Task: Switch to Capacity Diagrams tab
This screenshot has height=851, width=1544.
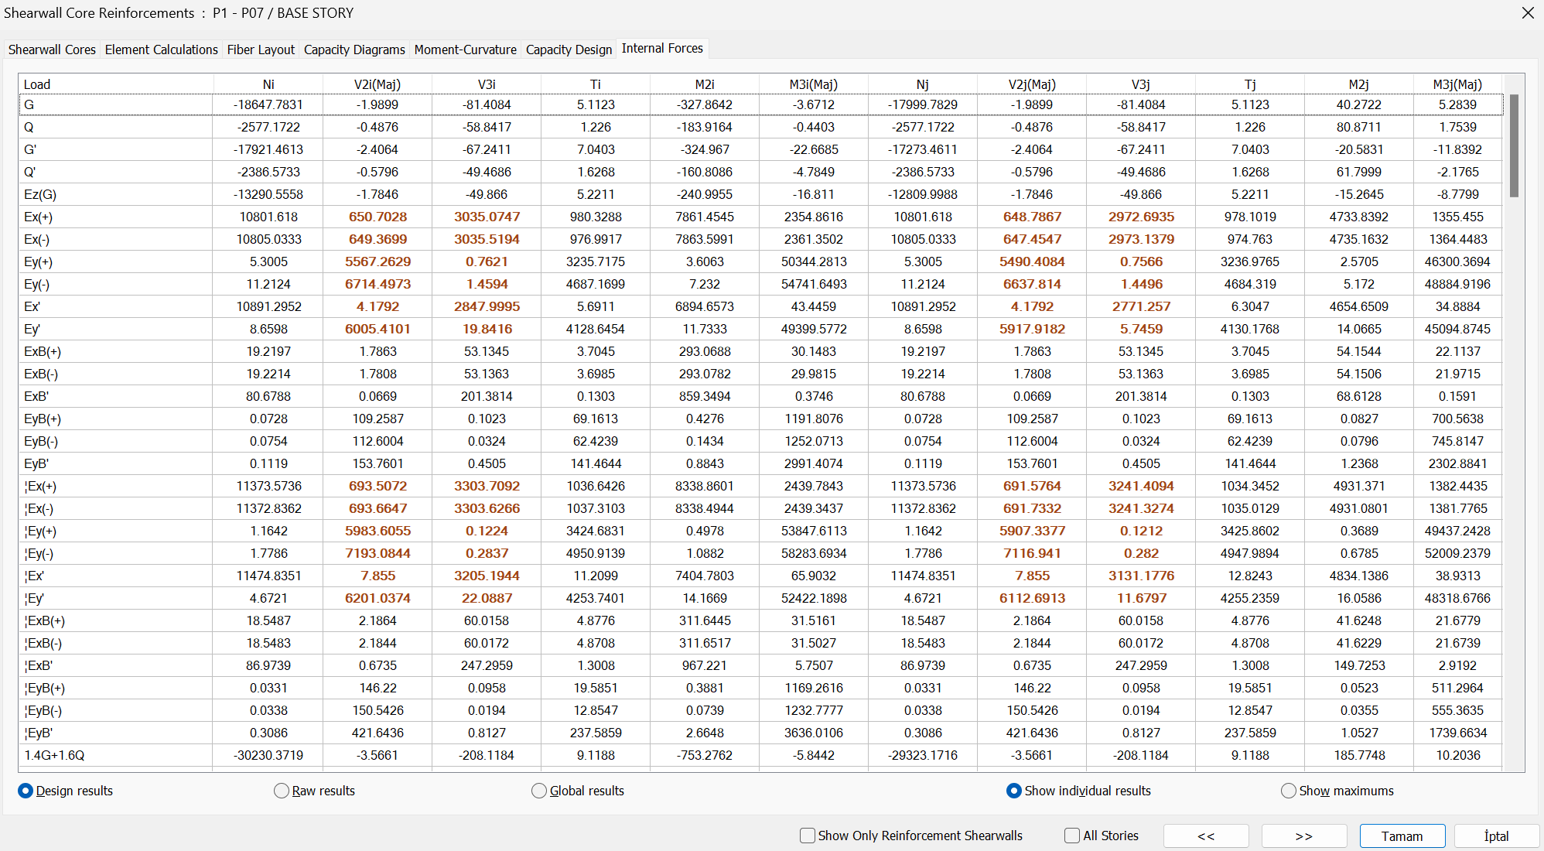Action: (354, 50)
